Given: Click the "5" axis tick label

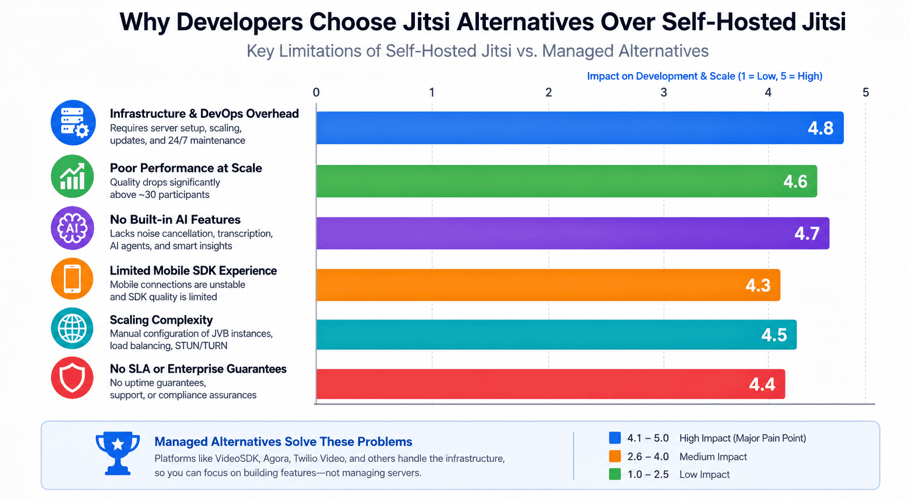Looking at the screenshot, I should 865,92.
